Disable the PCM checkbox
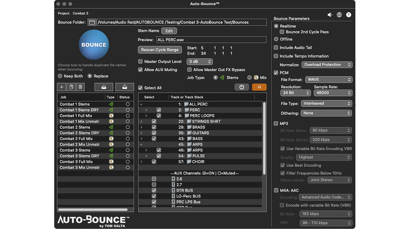408x229 pixels. (x=276, y=73)
